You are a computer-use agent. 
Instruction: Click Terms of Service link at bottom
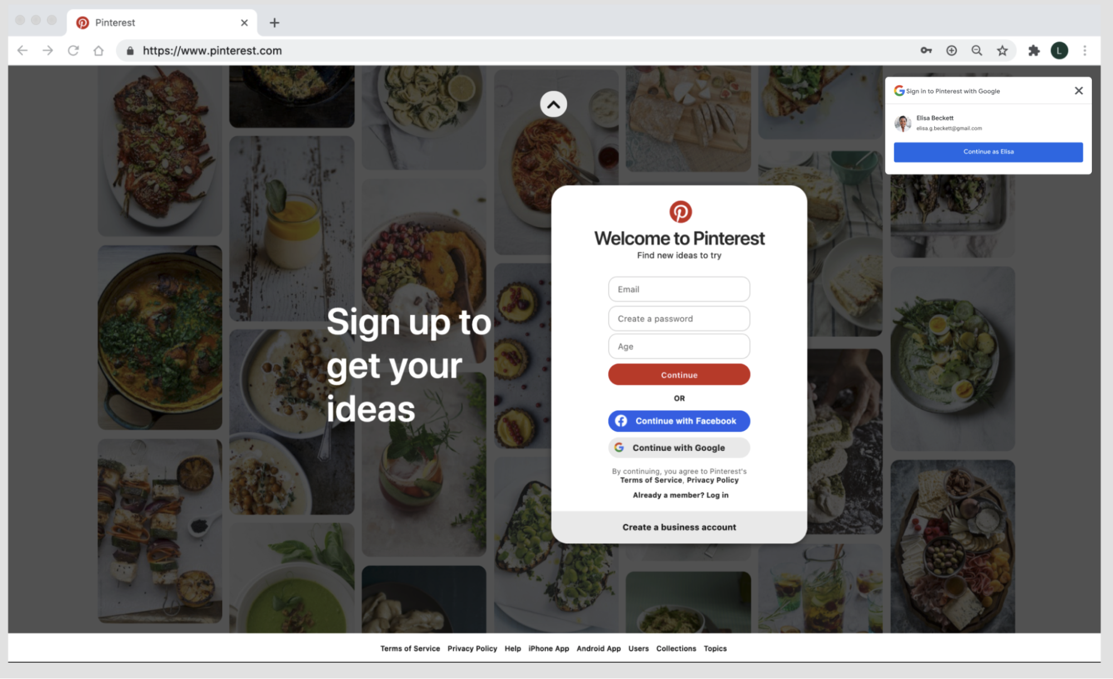(x=410, y=648)
